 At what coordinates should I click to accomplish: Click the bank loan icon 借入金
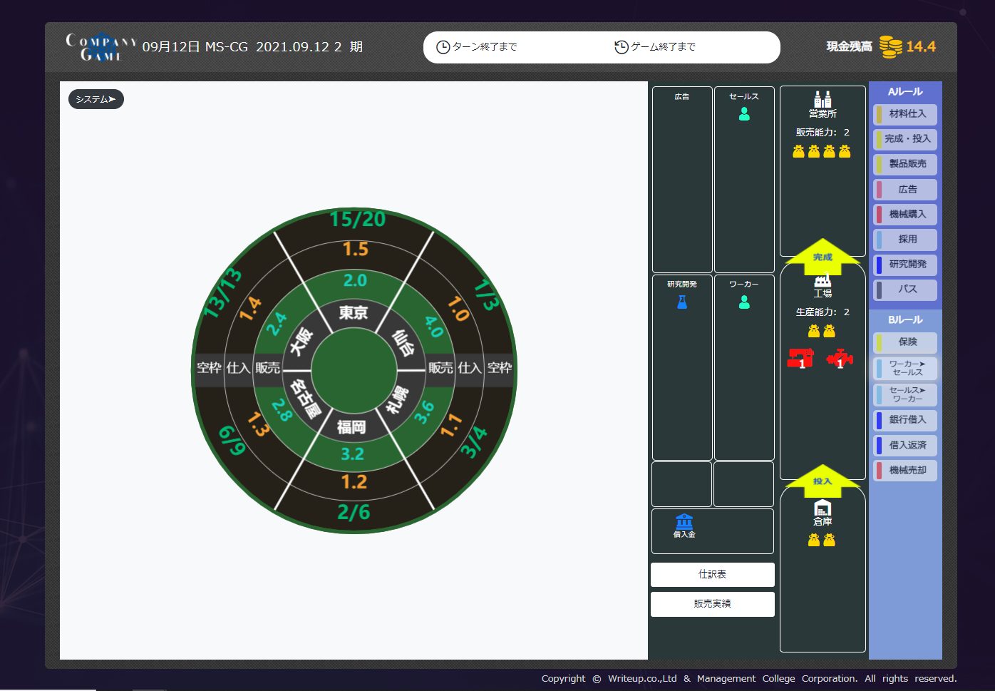pos(684,521)
